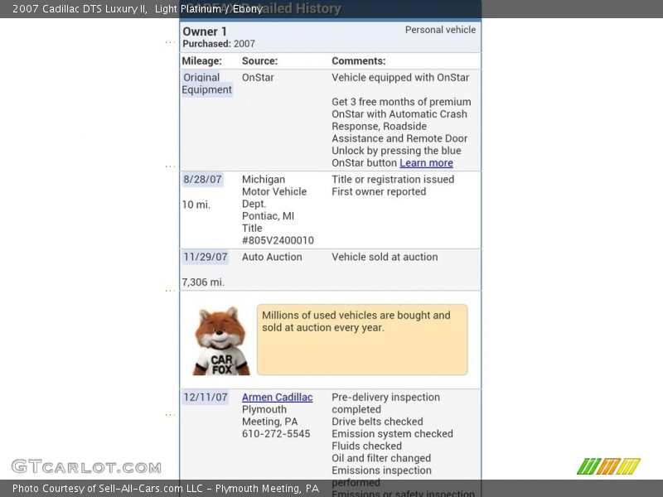Click the Pontiac, MI location text
This screenshot has height=497, width=663.
[268, 216]
